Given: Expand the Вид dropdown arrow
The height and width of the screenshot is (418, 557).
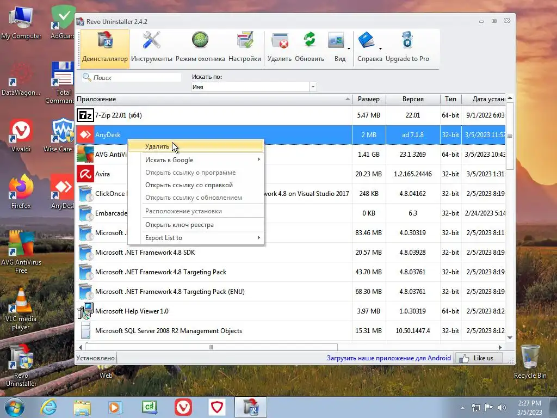Looking at the screenshot, I should [x=349, y=48].
